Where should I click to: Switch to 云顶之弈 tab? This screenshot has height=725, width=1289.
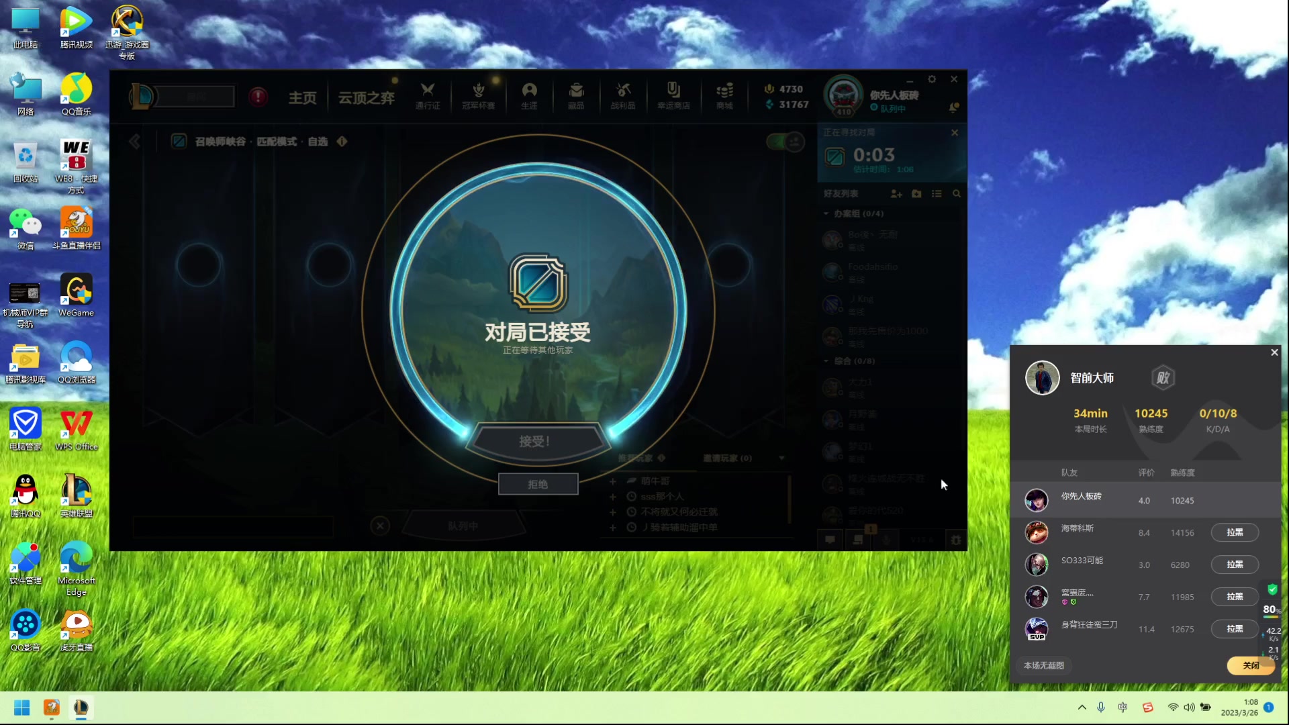click(366, 98)
